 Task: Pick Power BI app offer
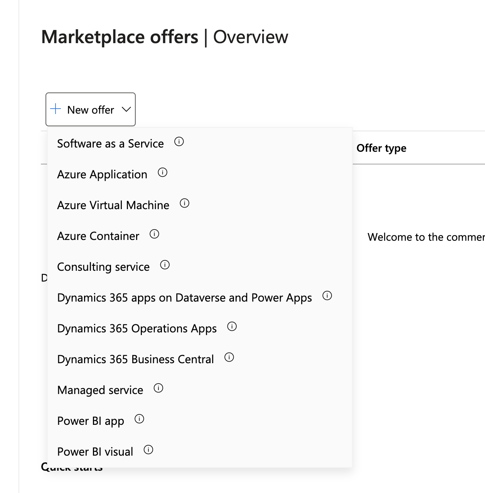[91, 421]
